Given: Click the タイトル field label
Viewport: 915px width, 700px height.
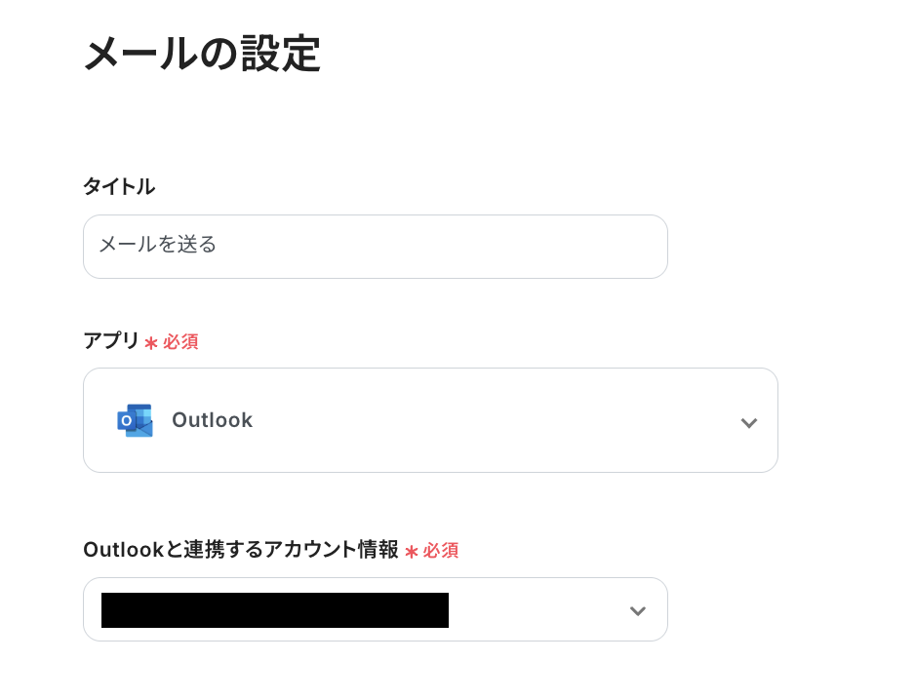Looking at the screenshot, I should coord(119,186).
